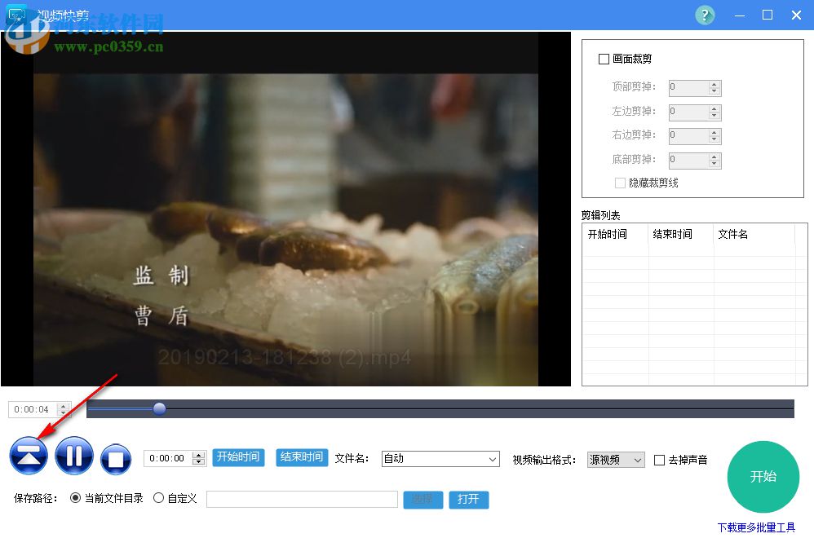
Task: Click the 视频快剪 application logo icon
Action: tap(17, 15)
